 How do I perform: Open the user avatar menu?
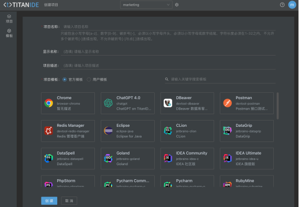292,5
